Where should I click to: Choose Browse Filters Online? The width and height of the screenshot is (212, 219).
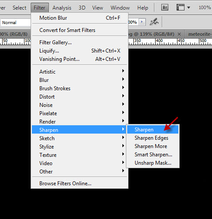point(80,184)
